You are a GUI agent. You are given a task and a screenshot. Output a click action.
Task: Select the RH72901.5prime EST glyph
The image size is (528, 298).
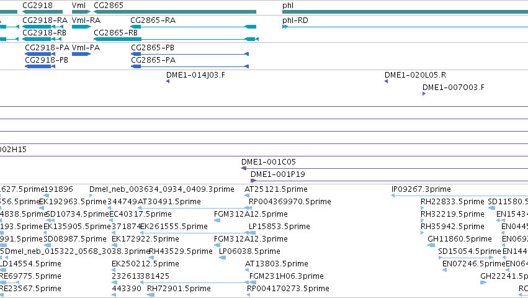click(x=151, y=295)
